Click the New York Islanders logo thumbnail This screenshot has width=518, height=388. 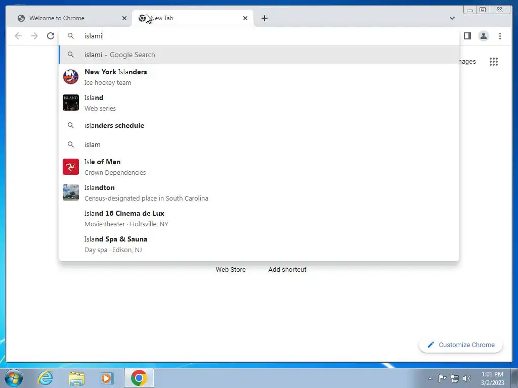coord(71,77)
